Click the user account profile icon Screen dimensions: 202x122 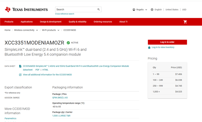pos(134,10)
